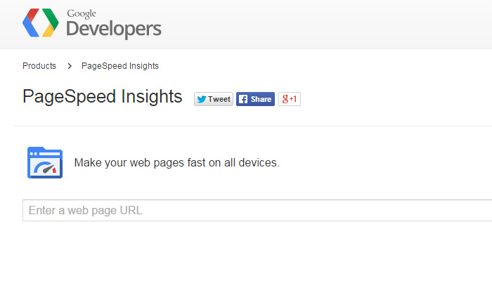Click the Facebook 'f' logo icon
This screenshot has height=281, width=492.
(x=242, y=99)
